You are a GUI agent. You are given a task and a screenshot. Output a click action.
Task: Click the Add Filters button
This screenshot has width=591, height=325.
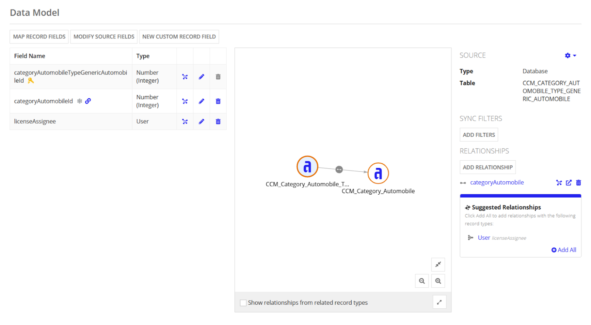[x=479, y=135]
